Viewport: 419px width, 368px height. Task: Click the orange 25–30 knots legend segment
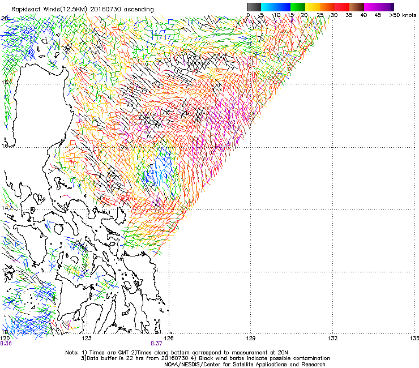click(327, 7)
